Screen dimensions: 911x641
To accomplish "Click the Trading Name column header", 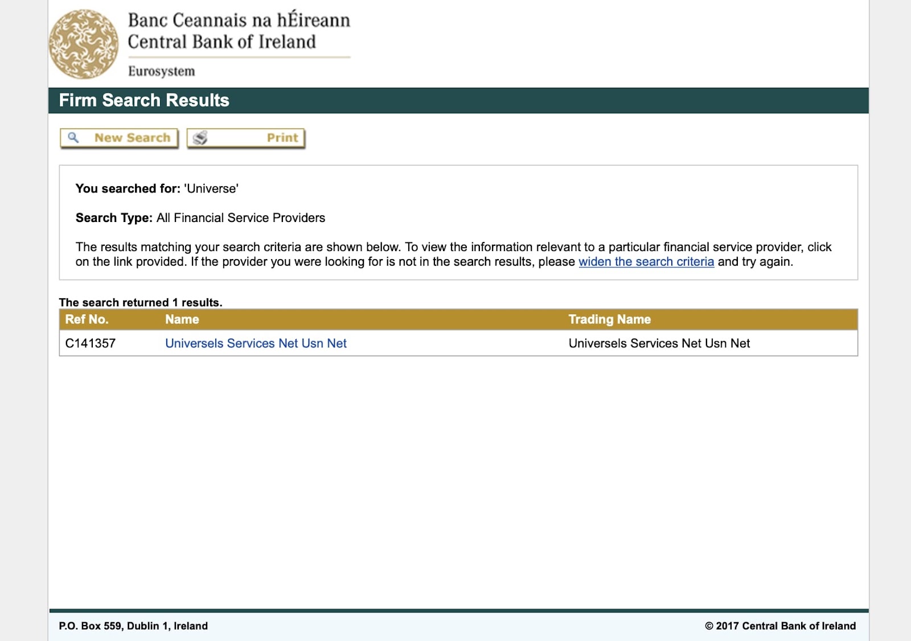I will [x=609, y=319].
